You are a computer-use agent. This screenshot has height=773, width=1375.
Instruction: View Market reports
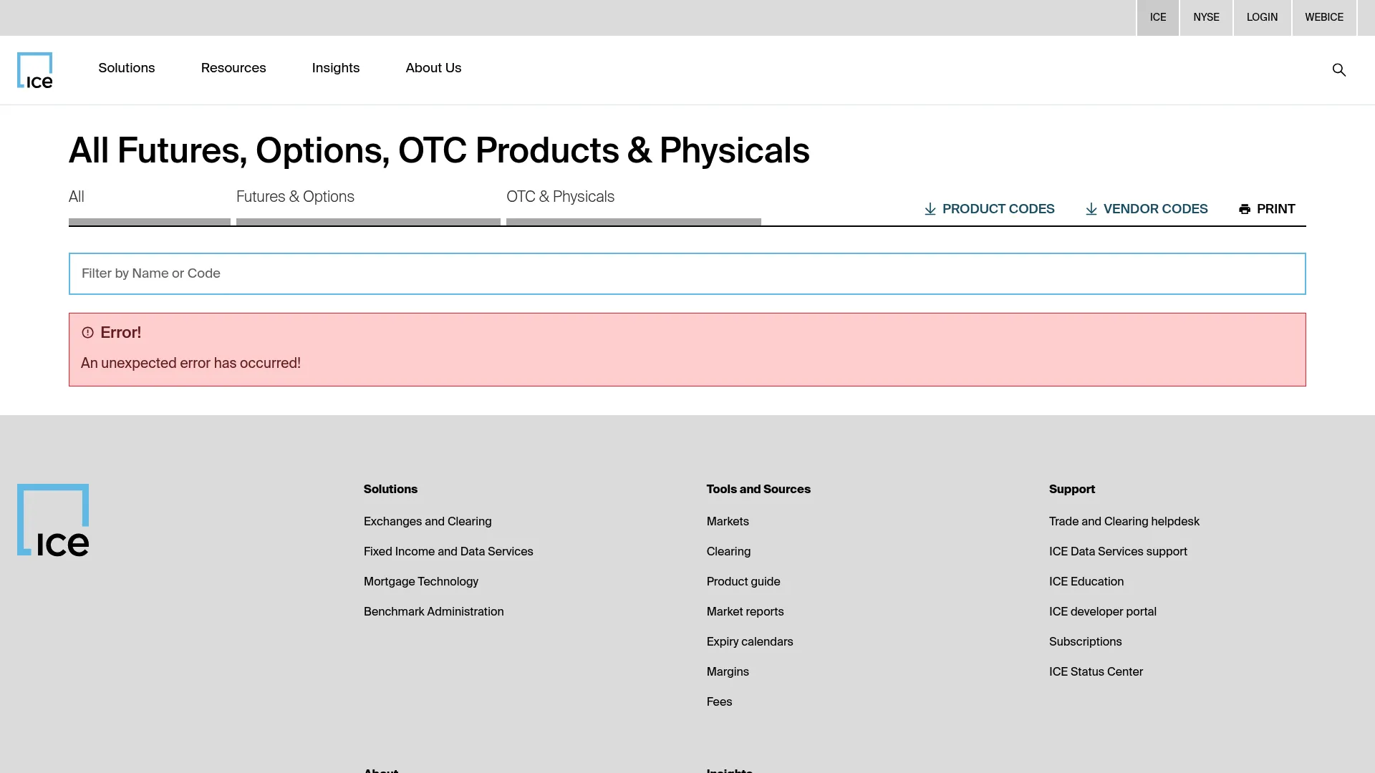745,612
